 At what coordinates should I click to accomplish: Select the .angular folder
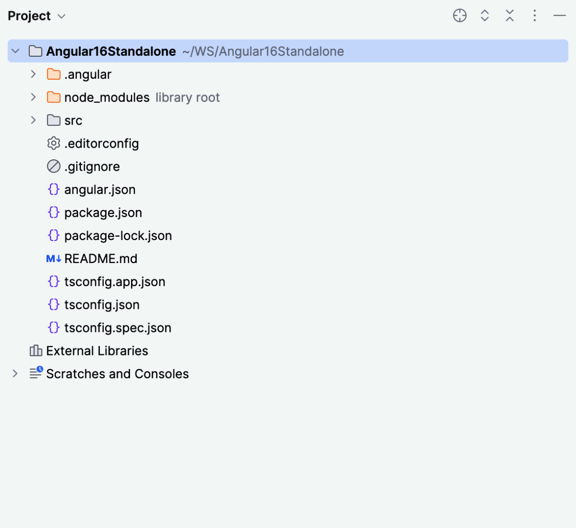88,74
